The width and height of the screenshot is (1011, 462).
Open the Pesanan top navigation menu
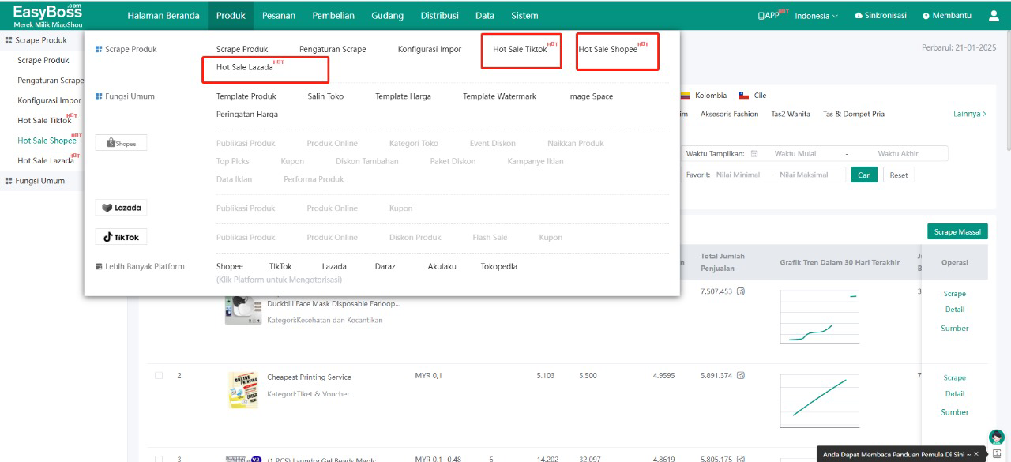(278, 16)
